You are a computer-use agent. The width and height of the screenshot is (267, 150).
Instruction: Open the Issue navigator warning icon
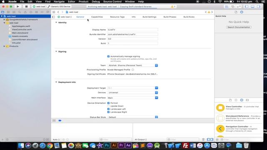[x=25, y=12]
